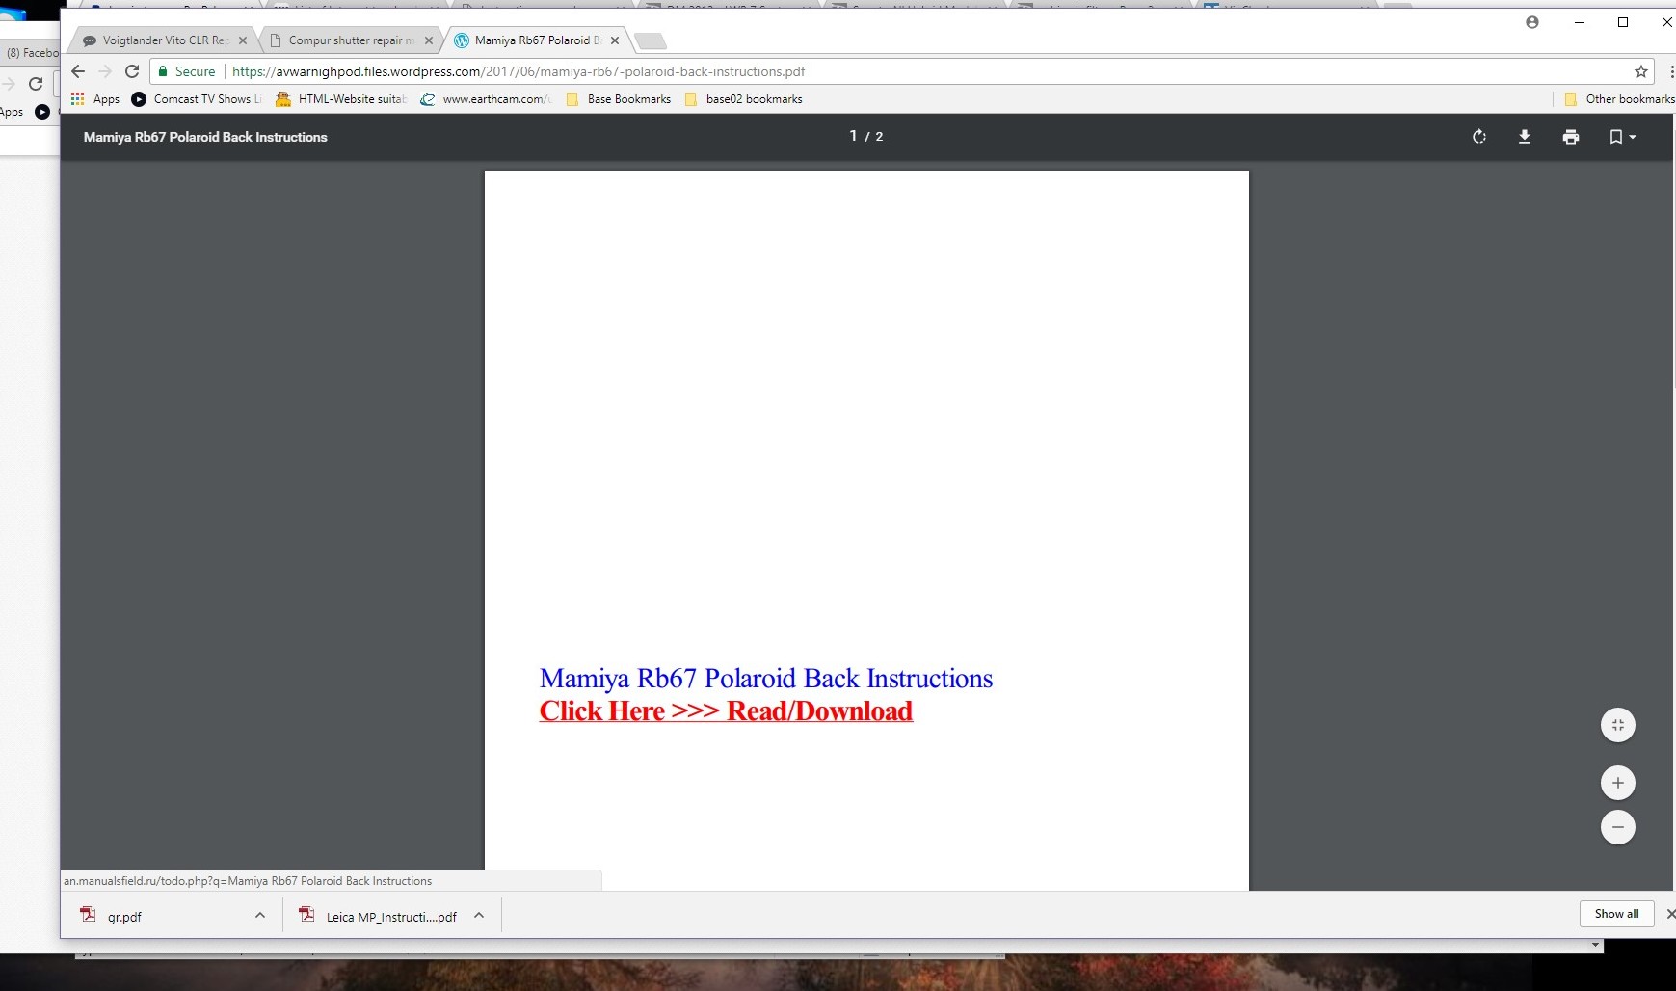This screenshot has height=991, width=1676.
Task: Go forward in browser history
Action: pos(105,71)
